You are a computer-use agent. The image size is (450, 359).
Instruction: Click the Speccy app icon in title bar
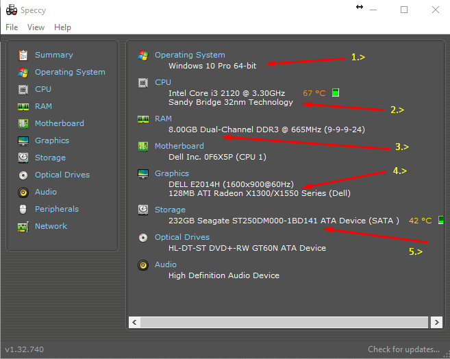tap(12, 10)
